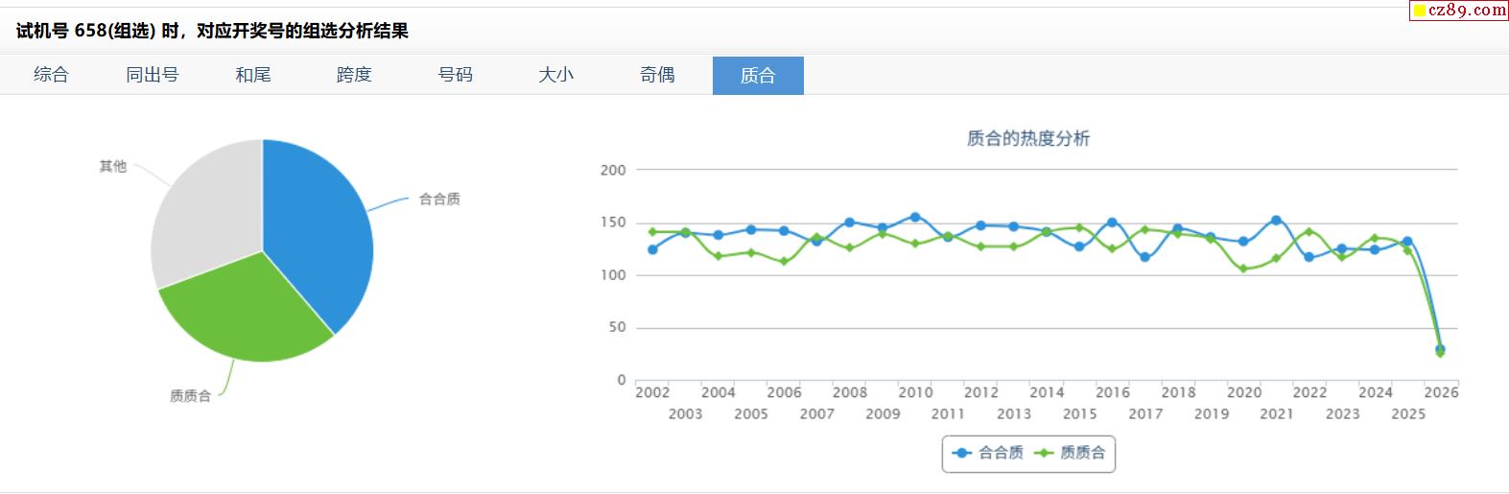Switch to the 综合 tab
The width and height of the screenshot is (1509, 494).
click(x=51, y=75)
